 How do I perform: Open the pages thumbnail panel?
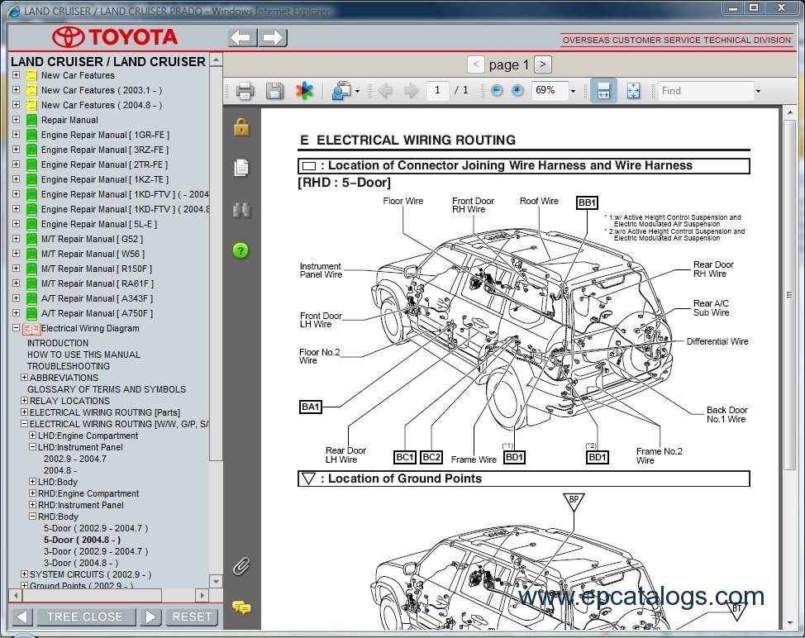241,168
